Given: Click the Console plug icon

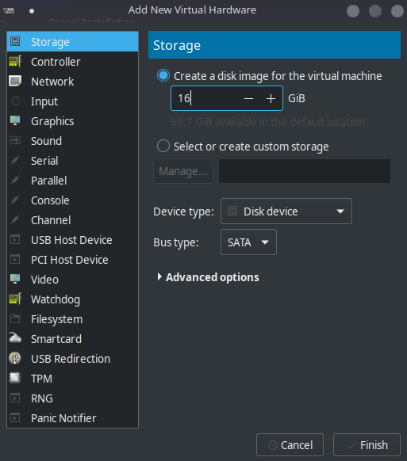Looking at the screenshot, I should click(x=15, y=200).
